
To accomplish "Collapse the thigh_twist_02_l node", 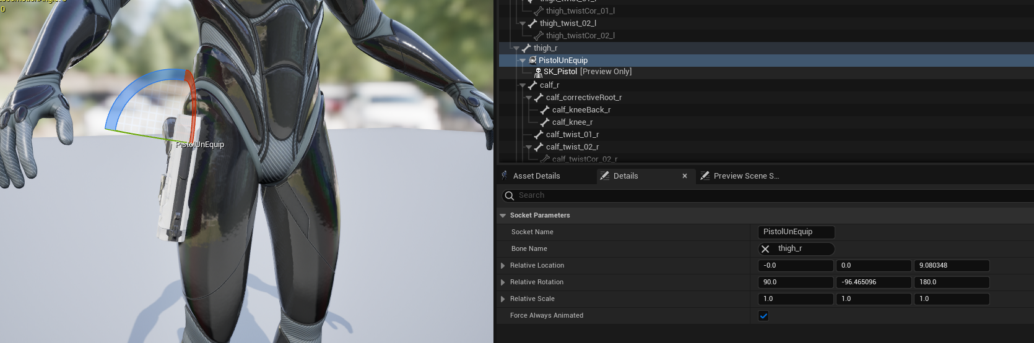I will [523, 23].
